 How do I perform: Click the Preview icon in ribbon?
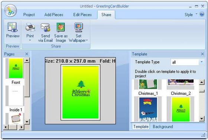(13, 27)
